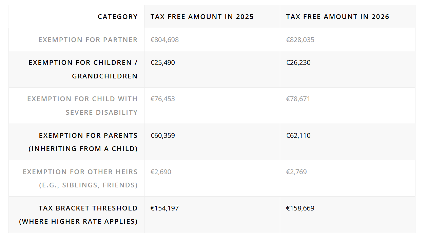
Task: Click the €158,669 threshold value
Action: pyautogui.click(x=300, y=208)
